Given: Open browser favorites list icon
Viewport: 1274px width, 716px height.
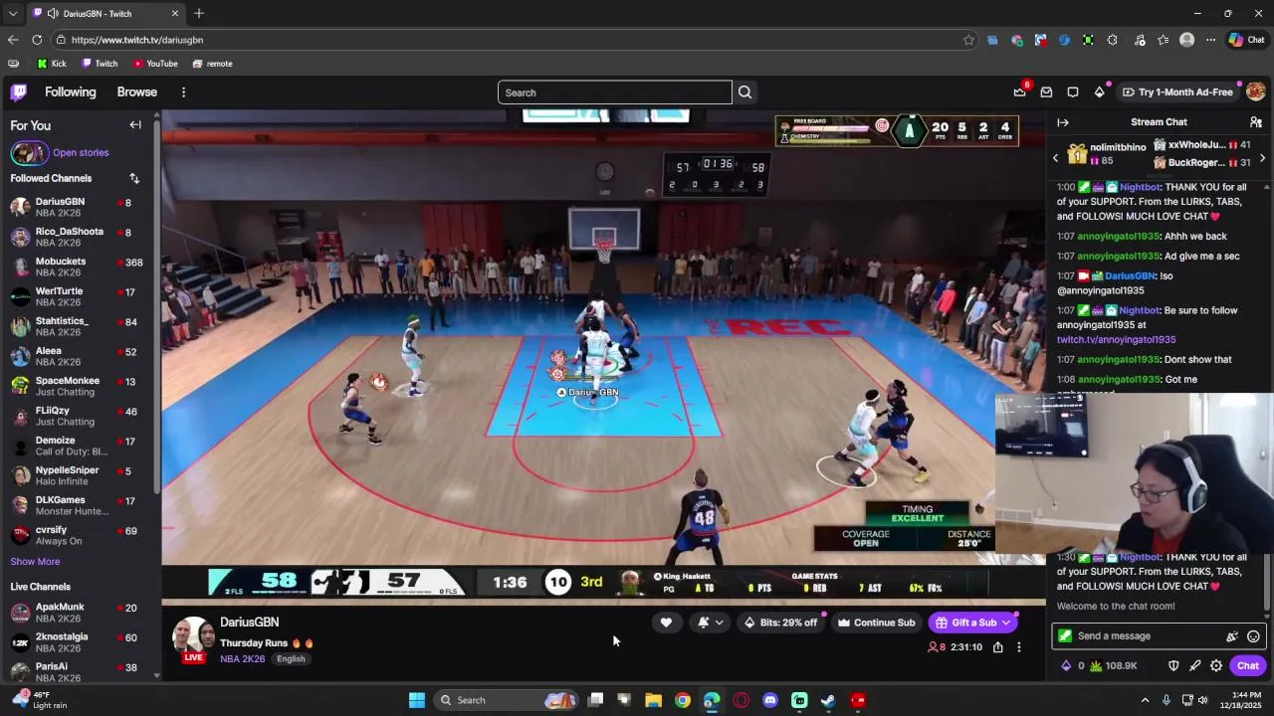Looking at the screenshot, I should tap(1163, 40).
